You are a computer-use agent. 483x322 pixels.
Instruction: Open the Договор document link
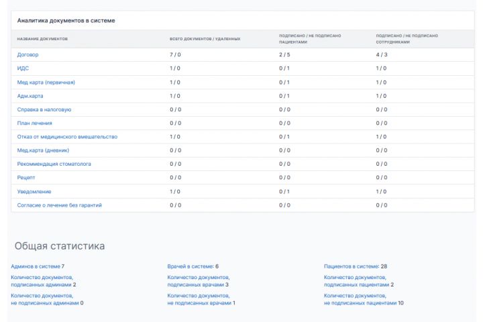(28, 54)
